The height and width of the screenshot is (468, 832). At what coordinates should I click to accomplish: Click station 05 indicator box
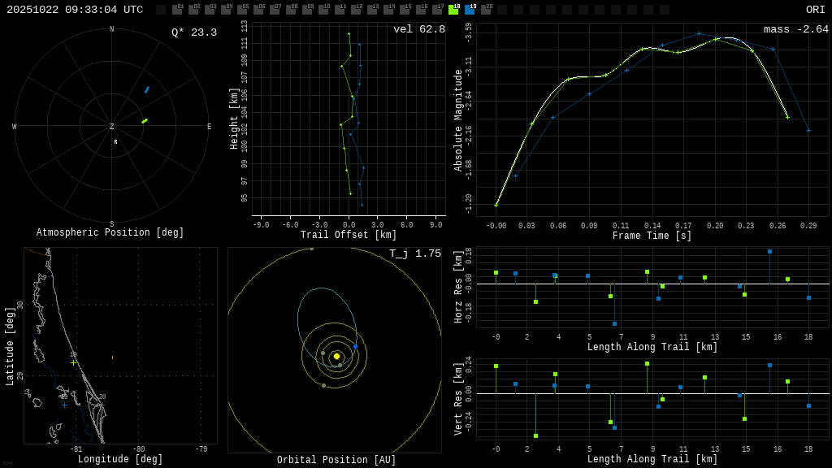point(242,10)
